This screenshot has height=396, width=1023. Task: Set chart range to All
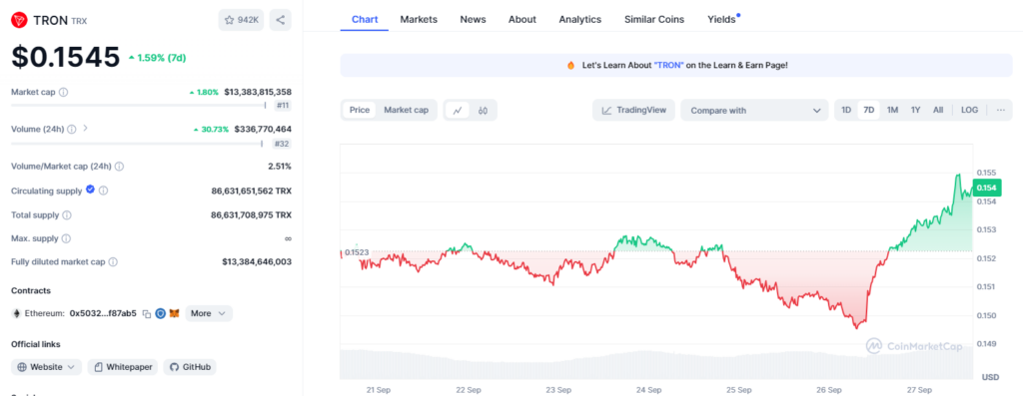[938, 110]
